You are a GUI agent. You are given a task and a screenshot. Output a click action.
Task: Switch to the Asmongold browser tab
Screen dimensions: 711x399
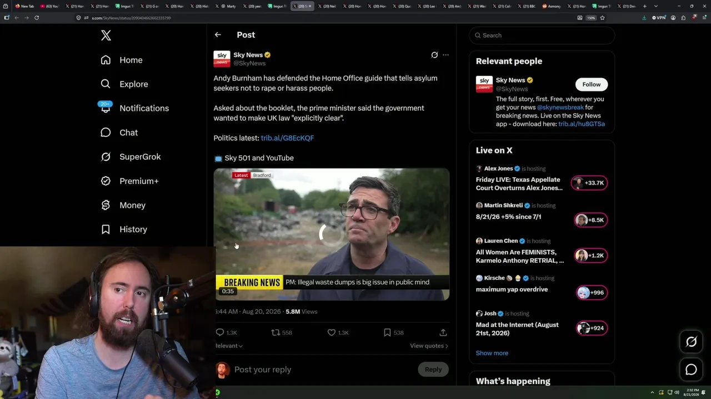pyautogui.click(x=552, y=6)
